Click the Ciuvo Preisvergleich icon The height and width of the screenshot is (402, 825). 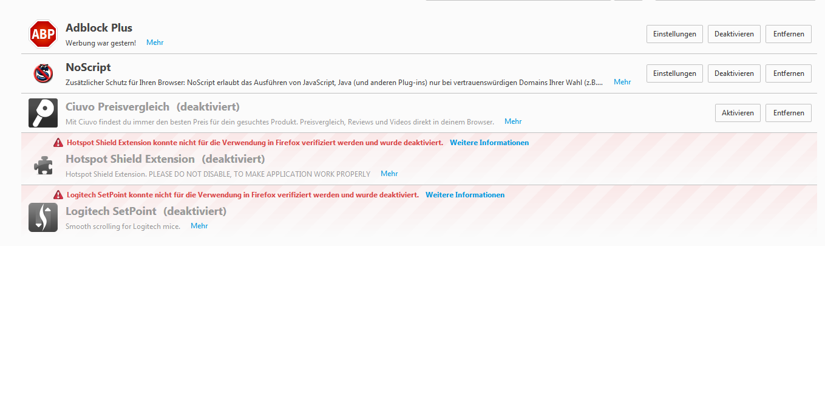coord(43,113)
